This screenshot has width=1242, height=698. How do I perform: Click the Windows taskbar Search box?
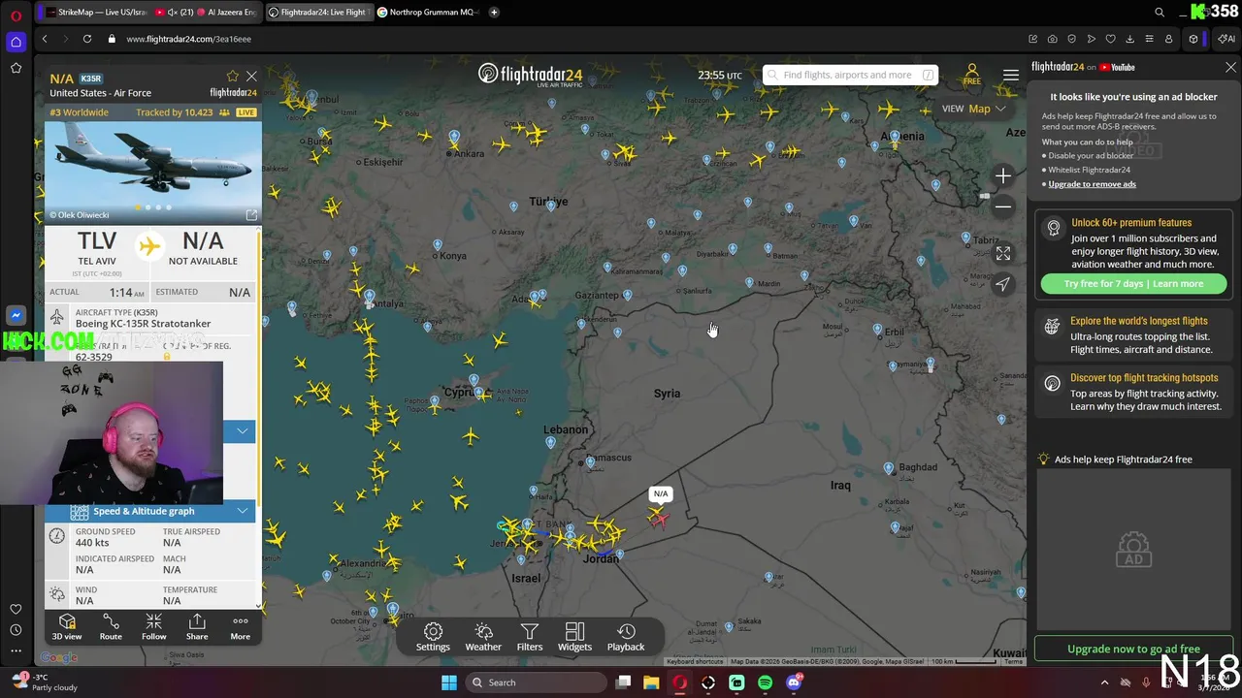pos(536,682)
